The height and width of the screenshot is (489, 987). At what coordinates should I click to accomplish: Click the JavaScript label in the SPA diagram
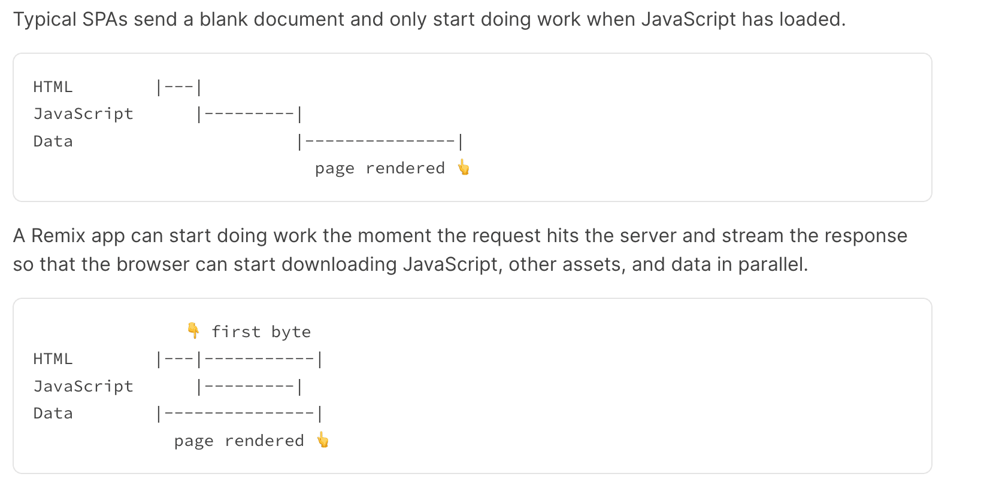83,114
